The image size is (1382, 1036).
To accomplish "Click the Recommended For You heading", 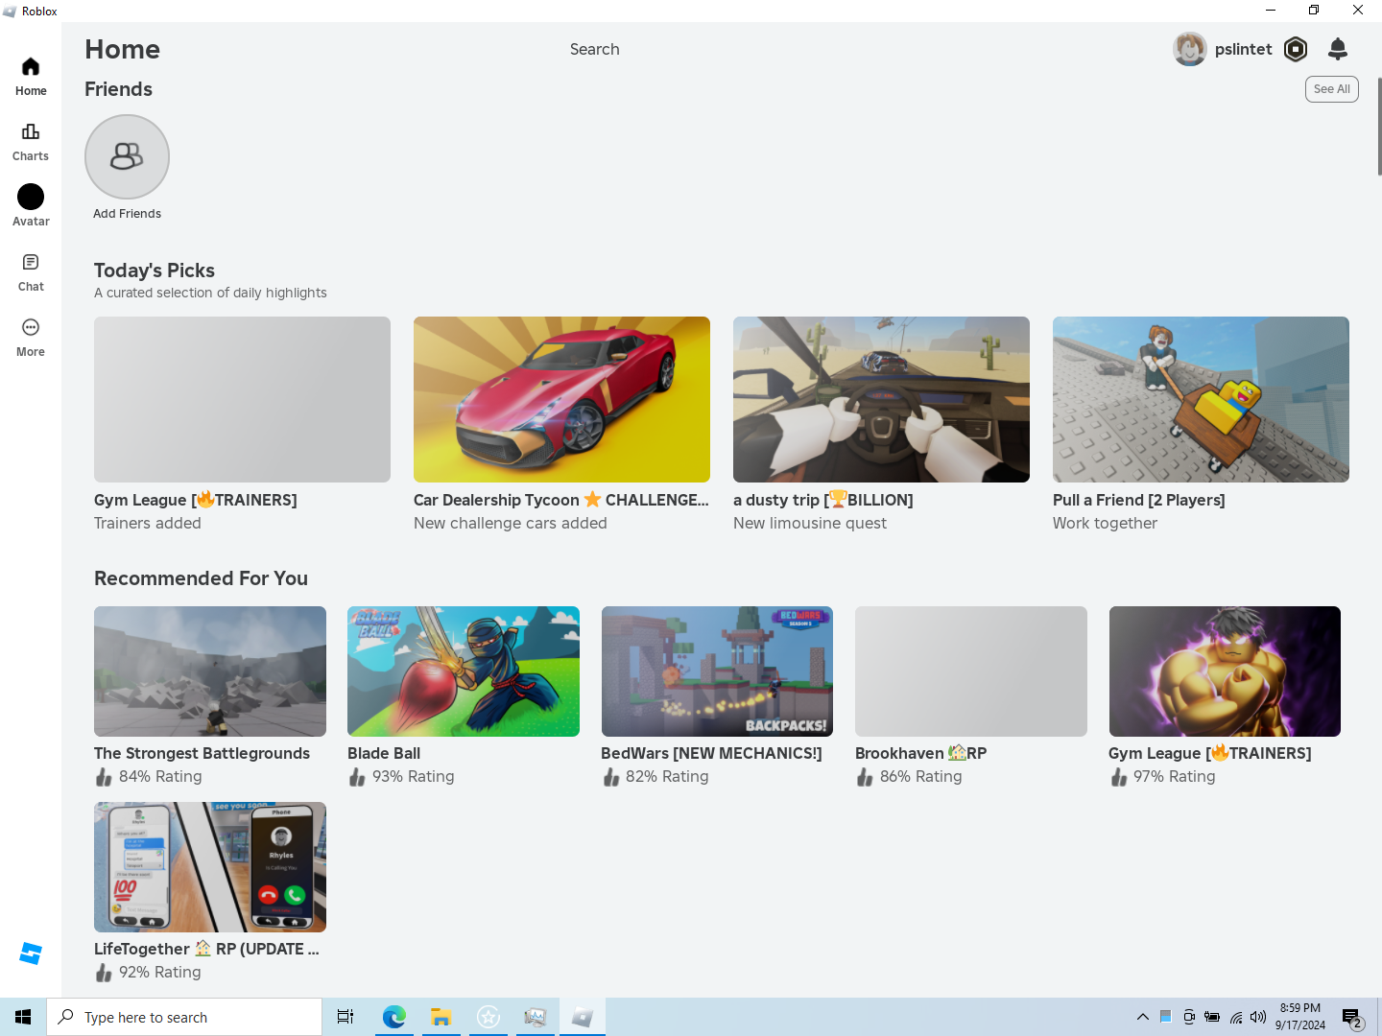I will [x=201, y=578].
